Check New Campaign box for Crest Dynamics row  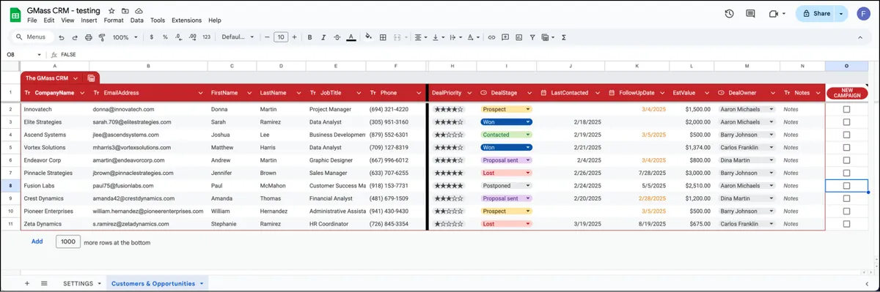[846, 198]
